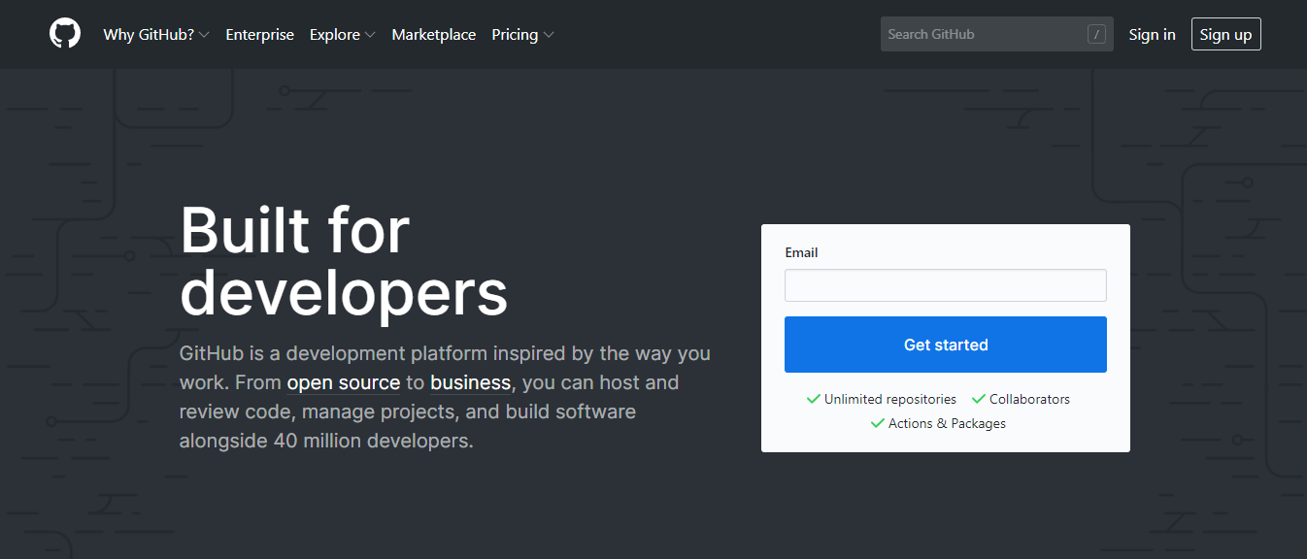Click the checkmark next to Collaborators
Screen dimensions: 1307x559
click(x=978, y=399)
